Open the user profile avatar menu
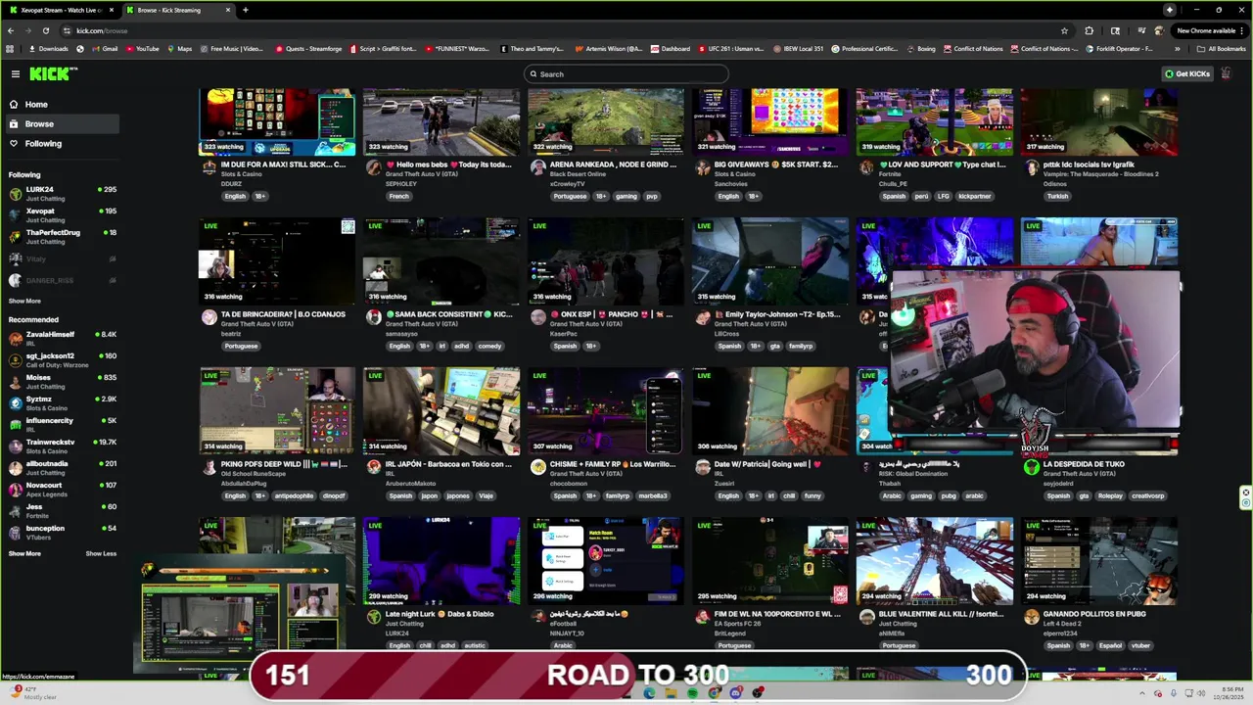 pyautogui.click(x=1226, y=73)
